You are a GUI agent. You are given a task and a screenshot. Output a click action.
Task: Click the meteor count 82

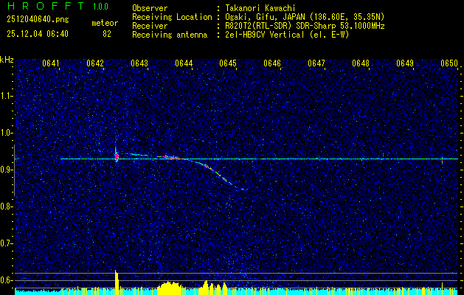107,34
